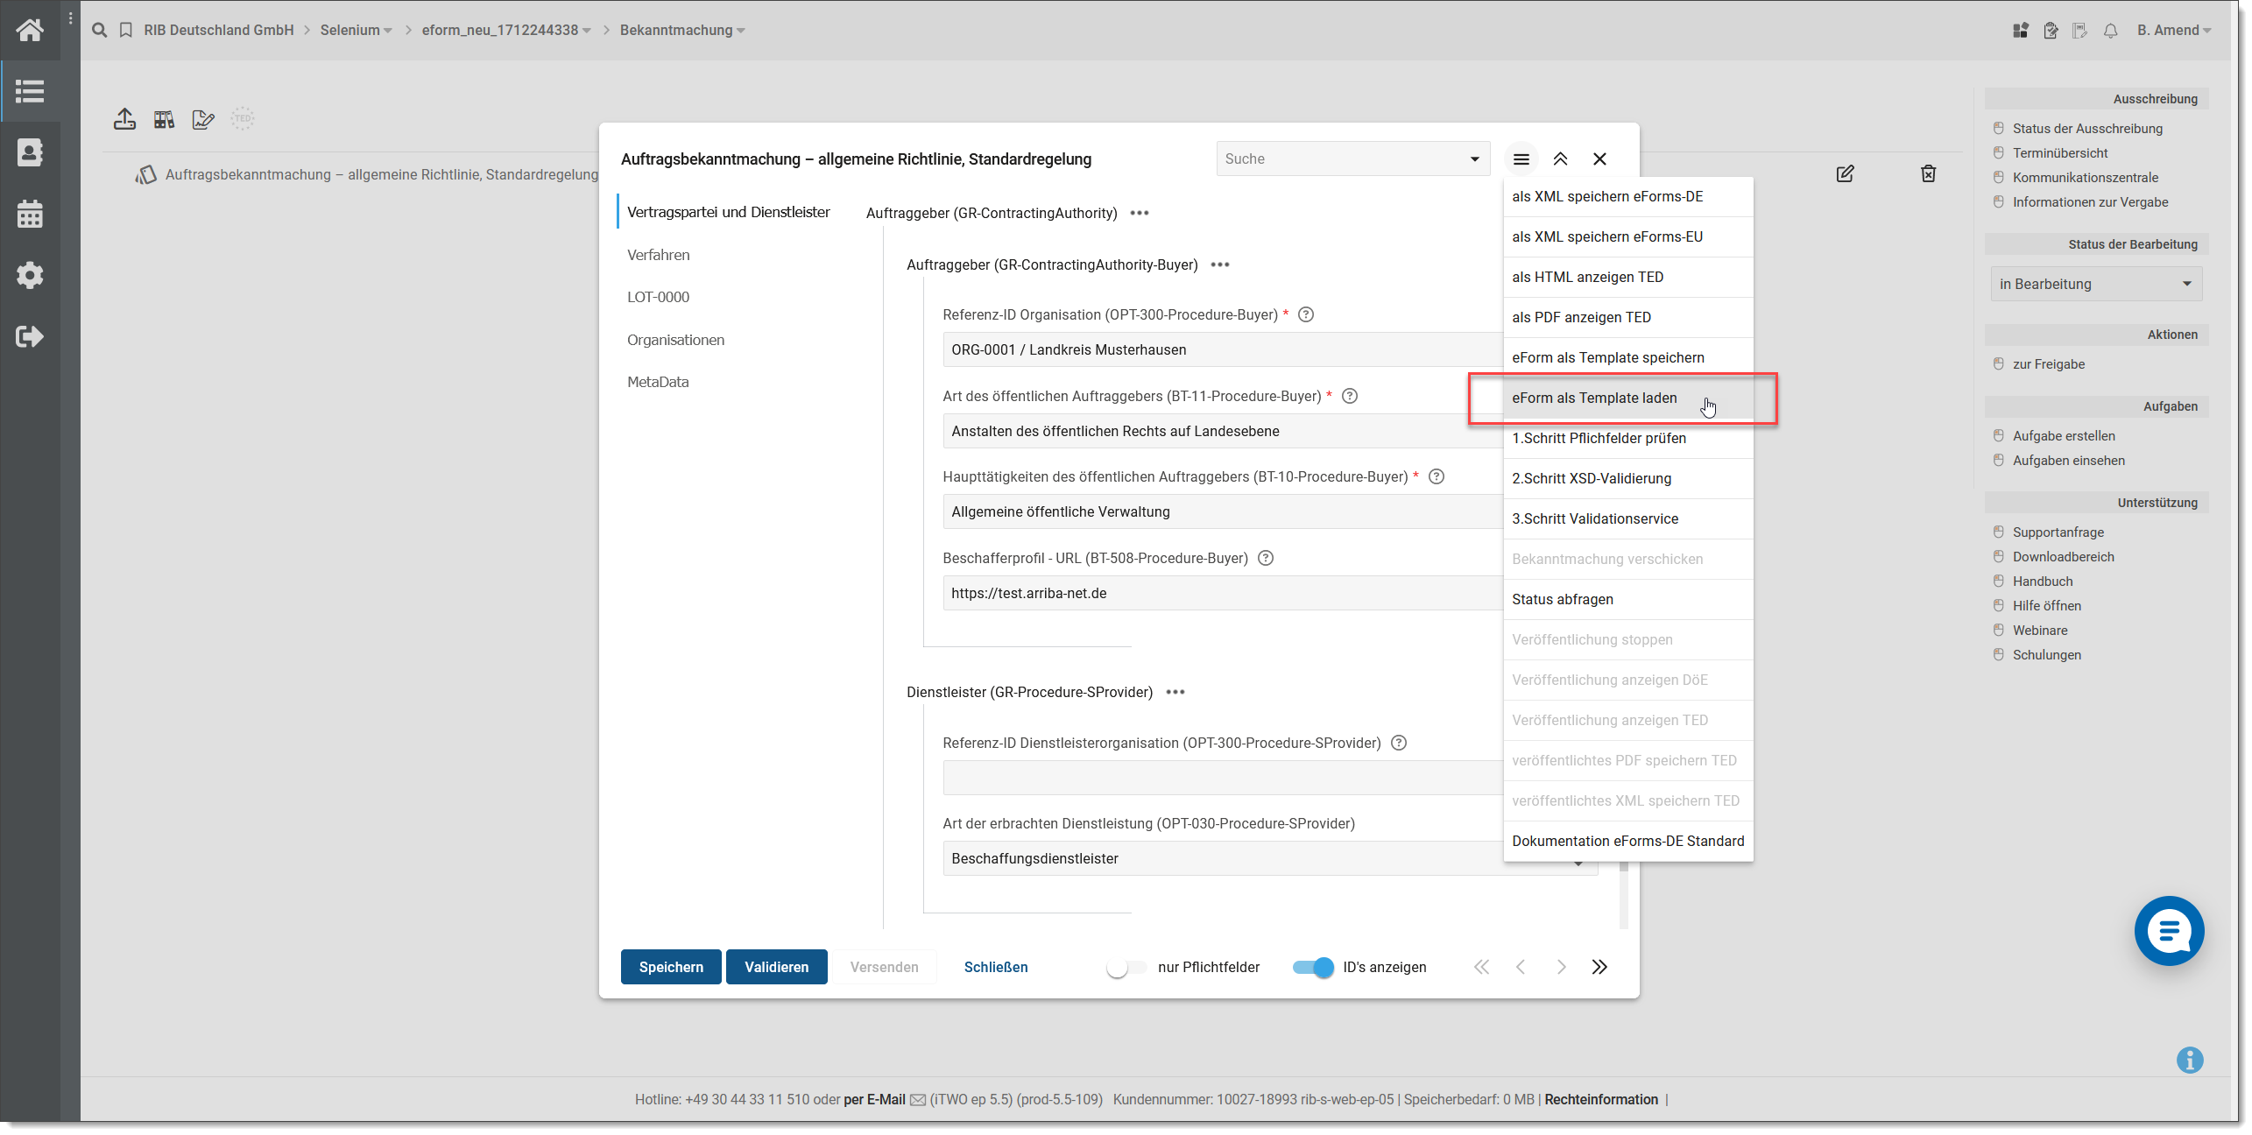Toggle the nur Pflichtfelder switch

pos(1126,968)
